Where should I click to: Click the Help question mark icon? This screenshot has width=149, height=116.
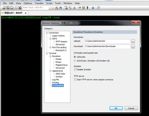click(93, 8)
